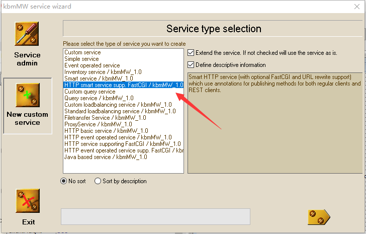Select Simple service in the list
This screenshot has height=234, width=366.
coord(123,59)
